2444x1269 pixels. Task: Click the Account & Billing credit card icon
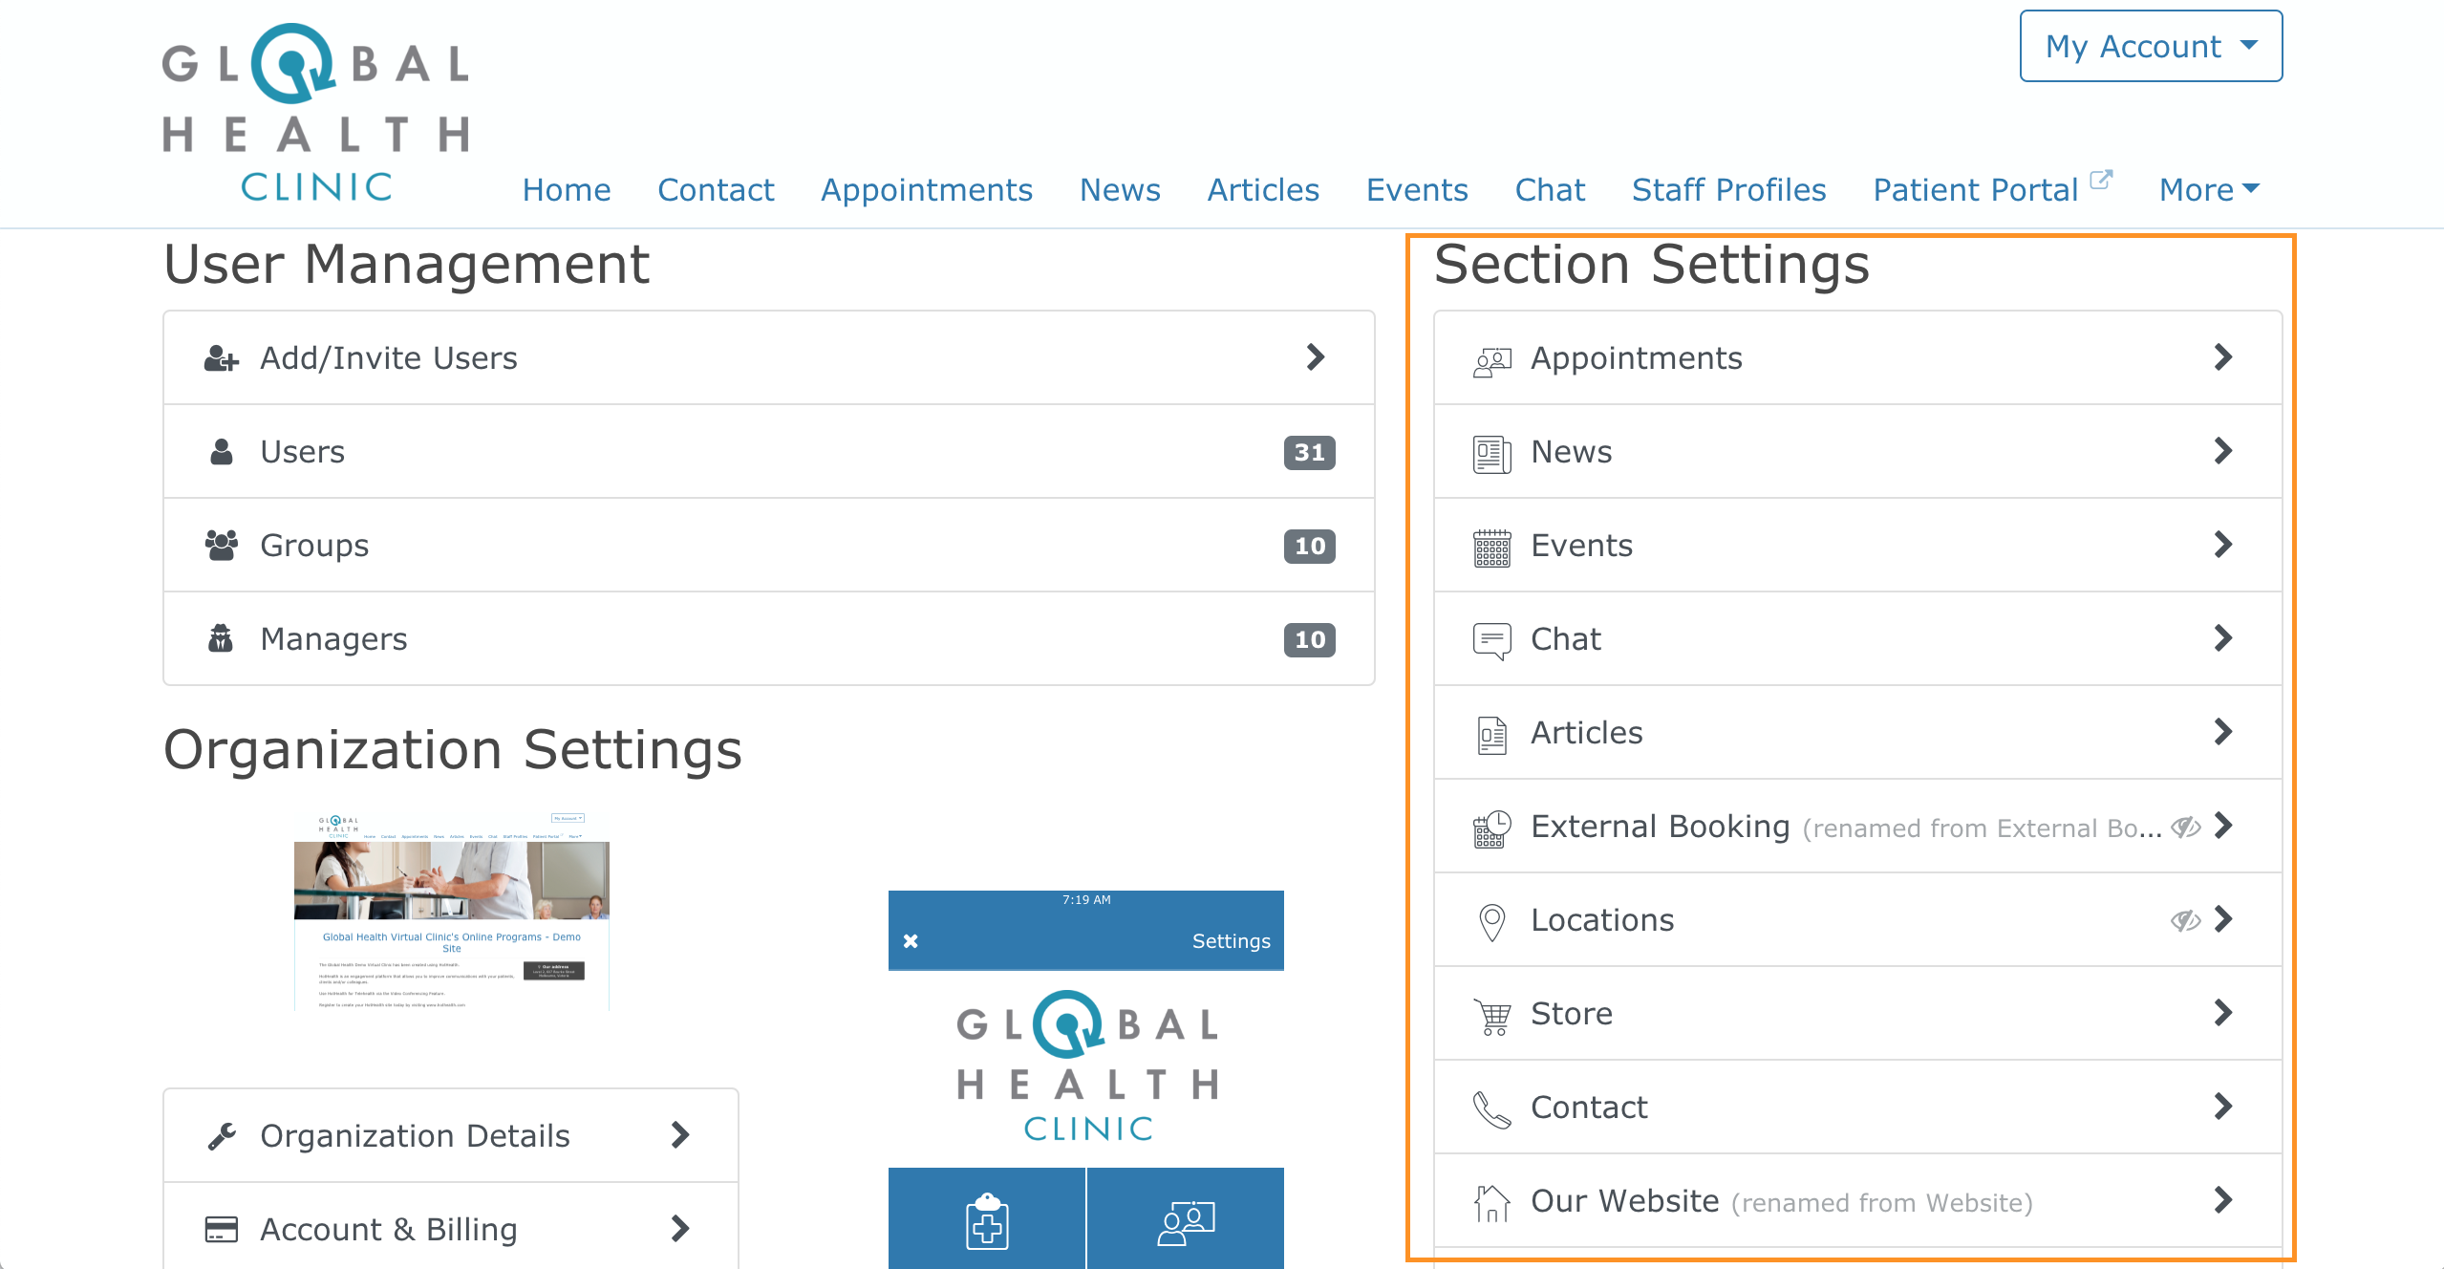pyautogui.click(x=221, y=1229)
